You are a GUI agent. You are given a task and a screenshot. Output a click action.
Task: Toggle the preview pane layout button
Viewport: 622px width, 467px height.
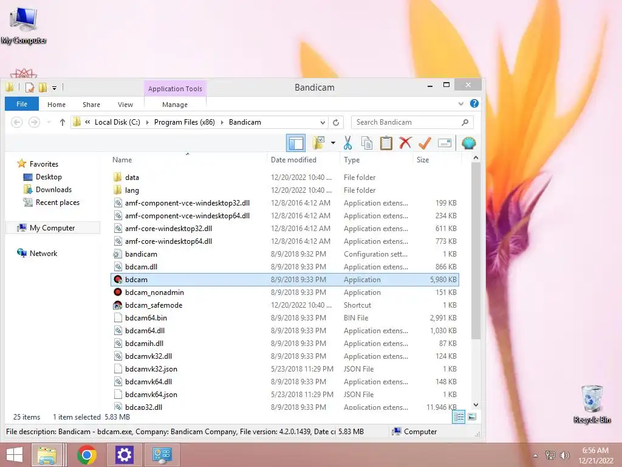pyautogui.click(x=296, y=143)
